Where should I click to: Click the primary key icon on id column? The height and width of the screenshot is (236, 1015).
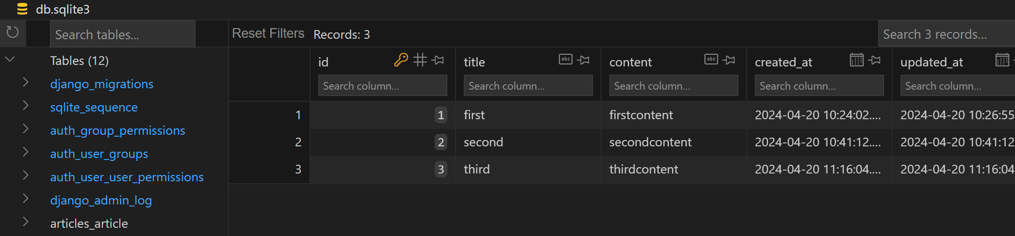[401, 60]
